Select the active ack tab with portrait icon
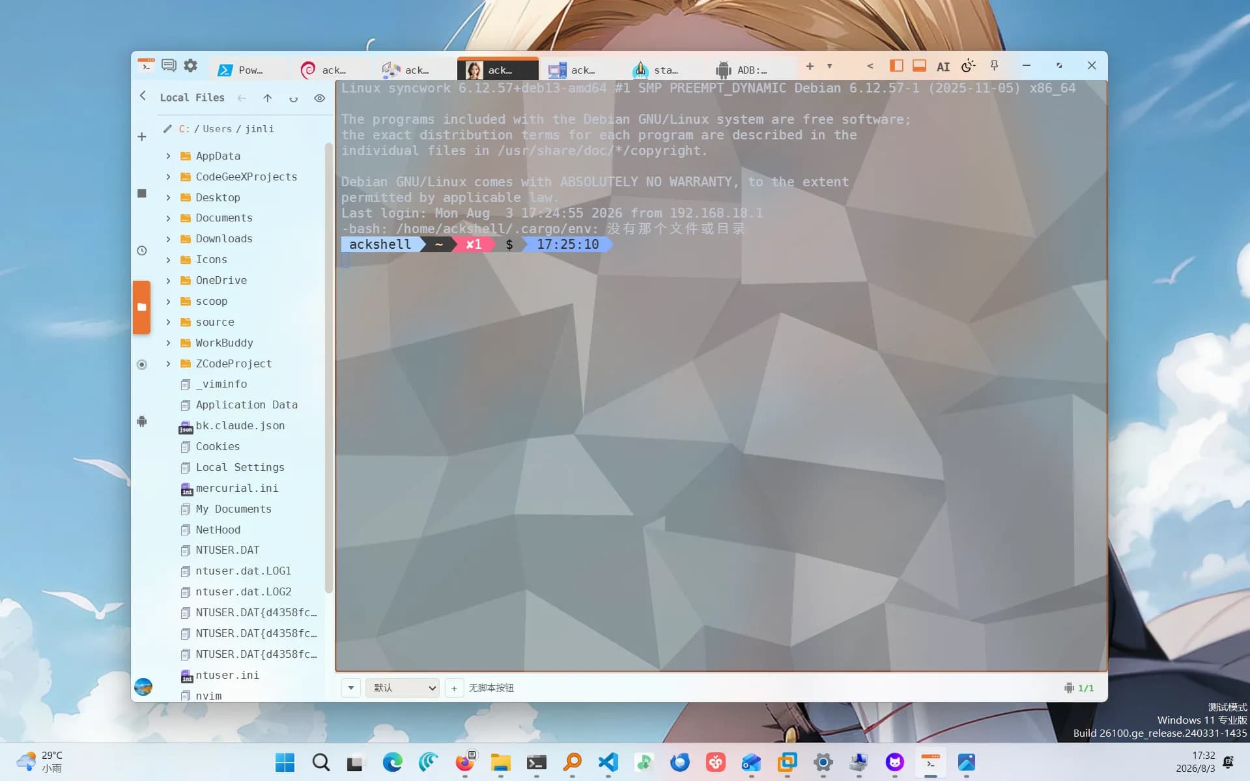The width and height of the screenshot is (1250, 781). point(498,70)
